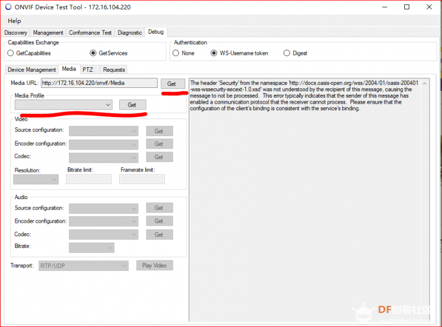Click Get for Video Encoder configuration
Screen dimensions: 442x327
coord(159,144)
